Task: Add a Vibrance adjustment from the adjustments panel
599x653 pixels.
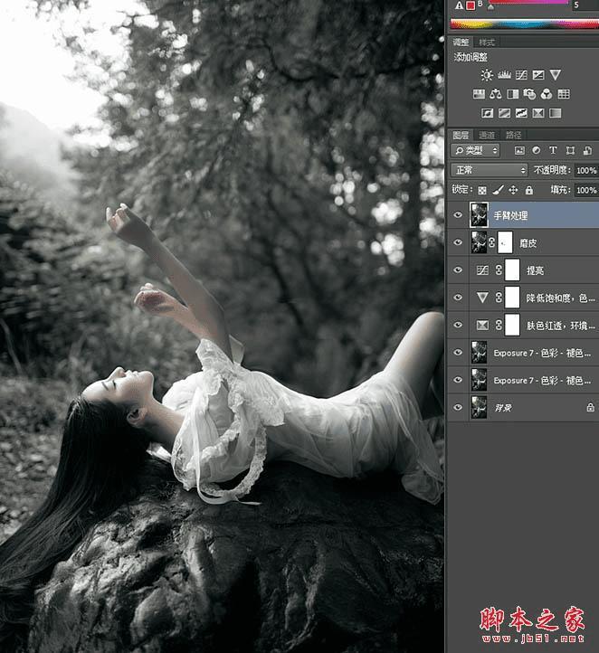Action: click(555, 75)
